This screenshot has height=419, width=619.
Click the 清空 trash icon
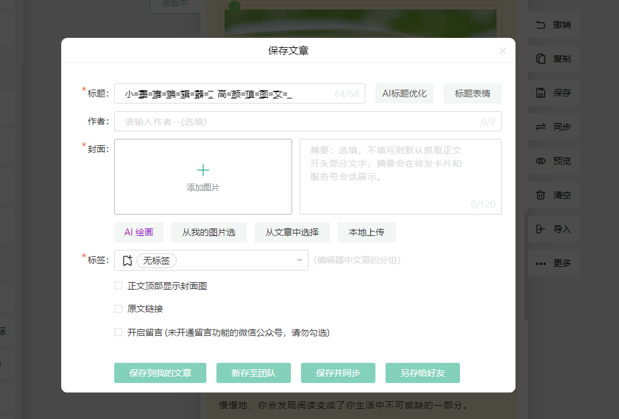540,195
